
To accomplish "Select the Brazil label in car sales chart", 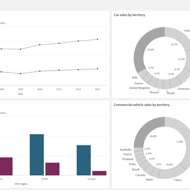I will pyautogui.click(x=171, y=93).
